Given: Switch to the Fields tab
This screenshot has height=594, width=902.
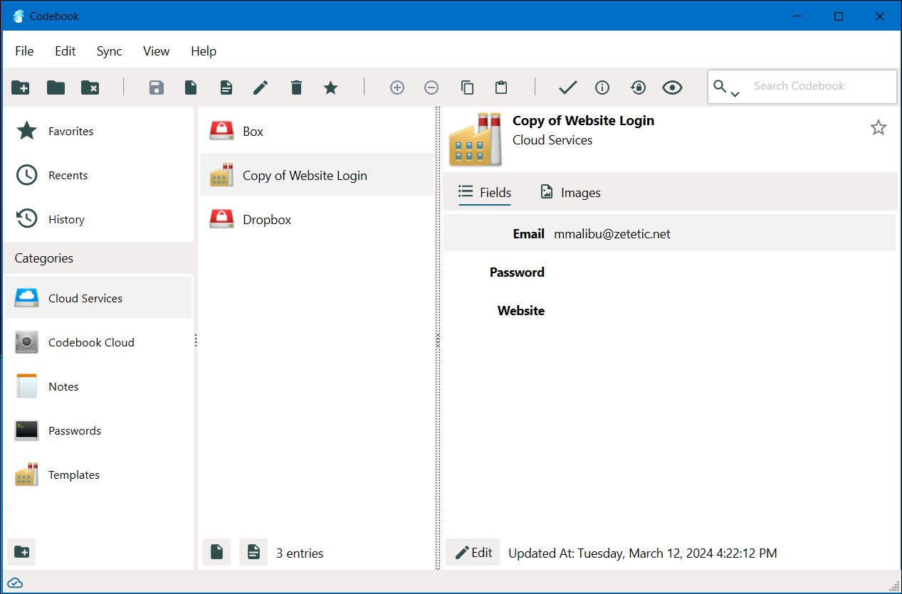Looking at the screenshot, I should [485, 193].
